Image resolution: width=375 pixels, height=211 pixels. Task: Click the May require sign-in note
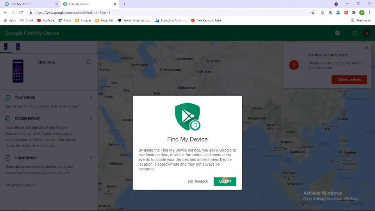coord(21,185)
